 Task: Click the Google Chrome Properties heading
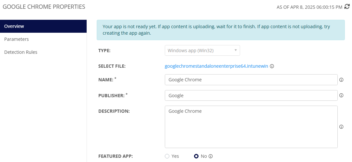coord(44,6)
